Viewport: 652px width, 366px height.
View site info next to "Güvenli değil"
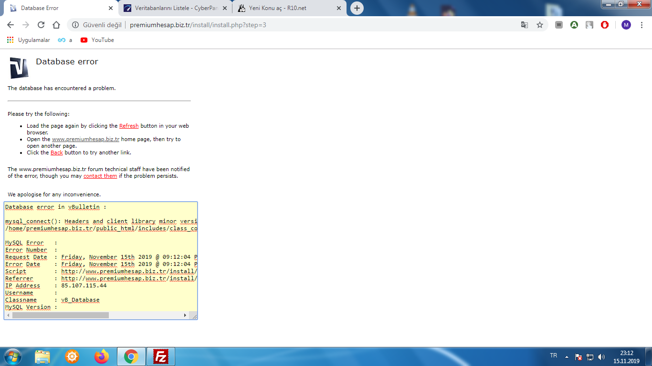75,25
